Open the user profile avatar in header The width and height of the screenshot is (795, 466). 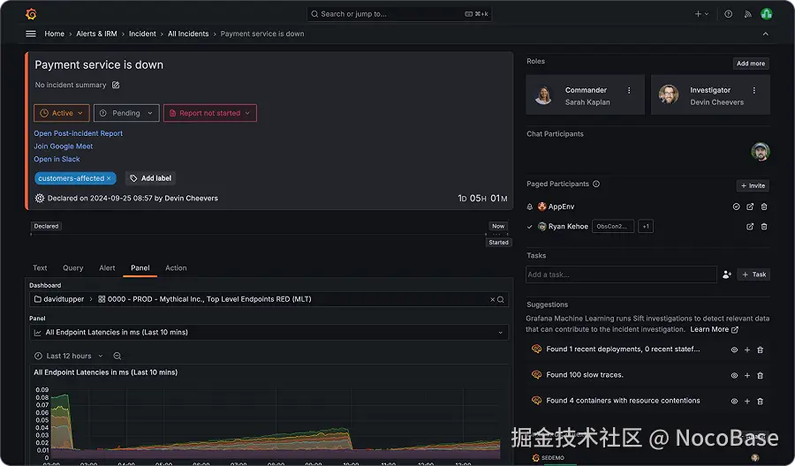[766, 13]
